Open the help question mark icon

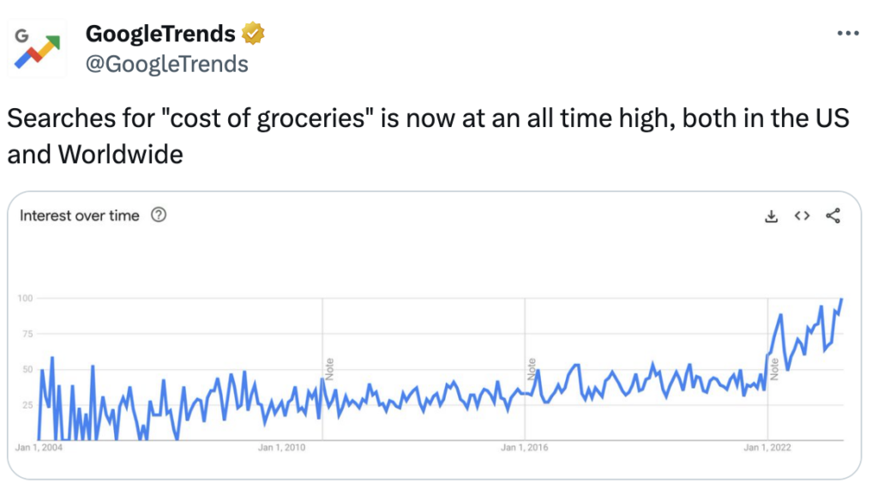pos(159,215)
